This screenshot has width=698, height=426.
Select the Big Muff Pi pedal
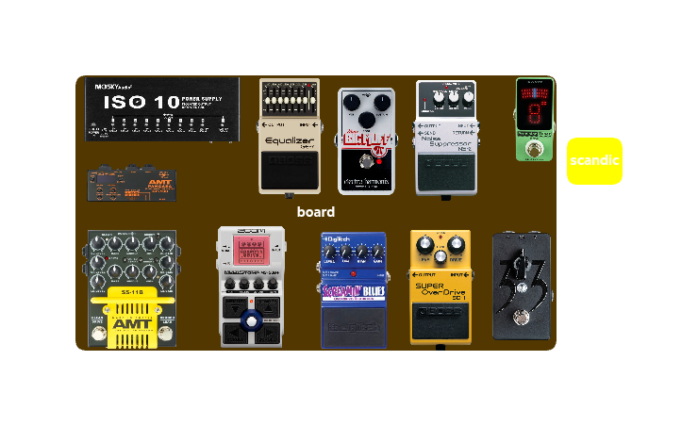366,141
